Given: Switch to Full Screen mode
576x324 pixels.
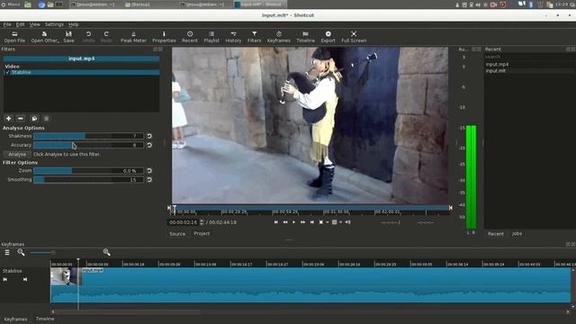Looking at the screenshot, I should (354, 37).
